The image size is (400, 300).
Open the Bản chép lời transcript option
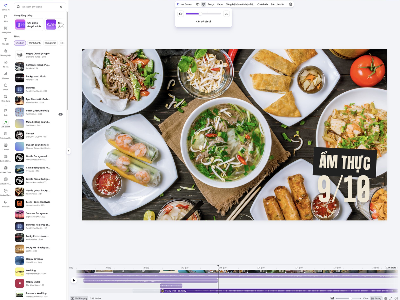[277, 4]
